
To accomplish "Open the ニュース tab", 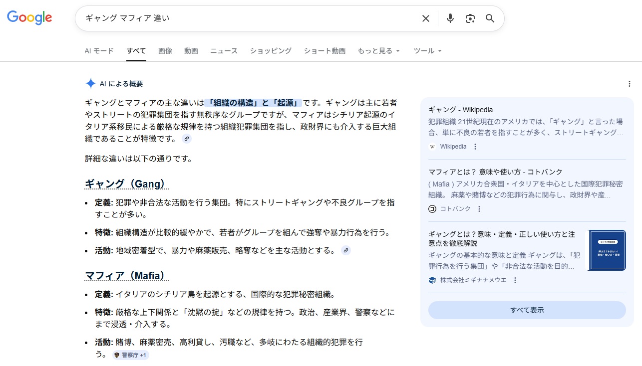I will point(224,51).
